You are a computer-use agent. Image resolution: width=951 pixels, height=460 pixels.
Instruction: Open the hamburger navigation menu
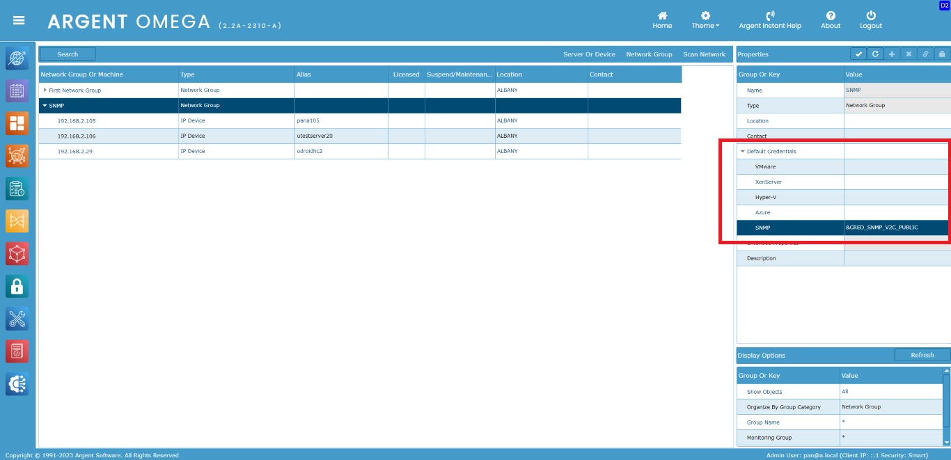19,20
